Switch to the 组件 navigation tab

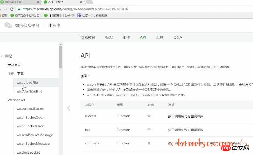[x=126, y=37]
